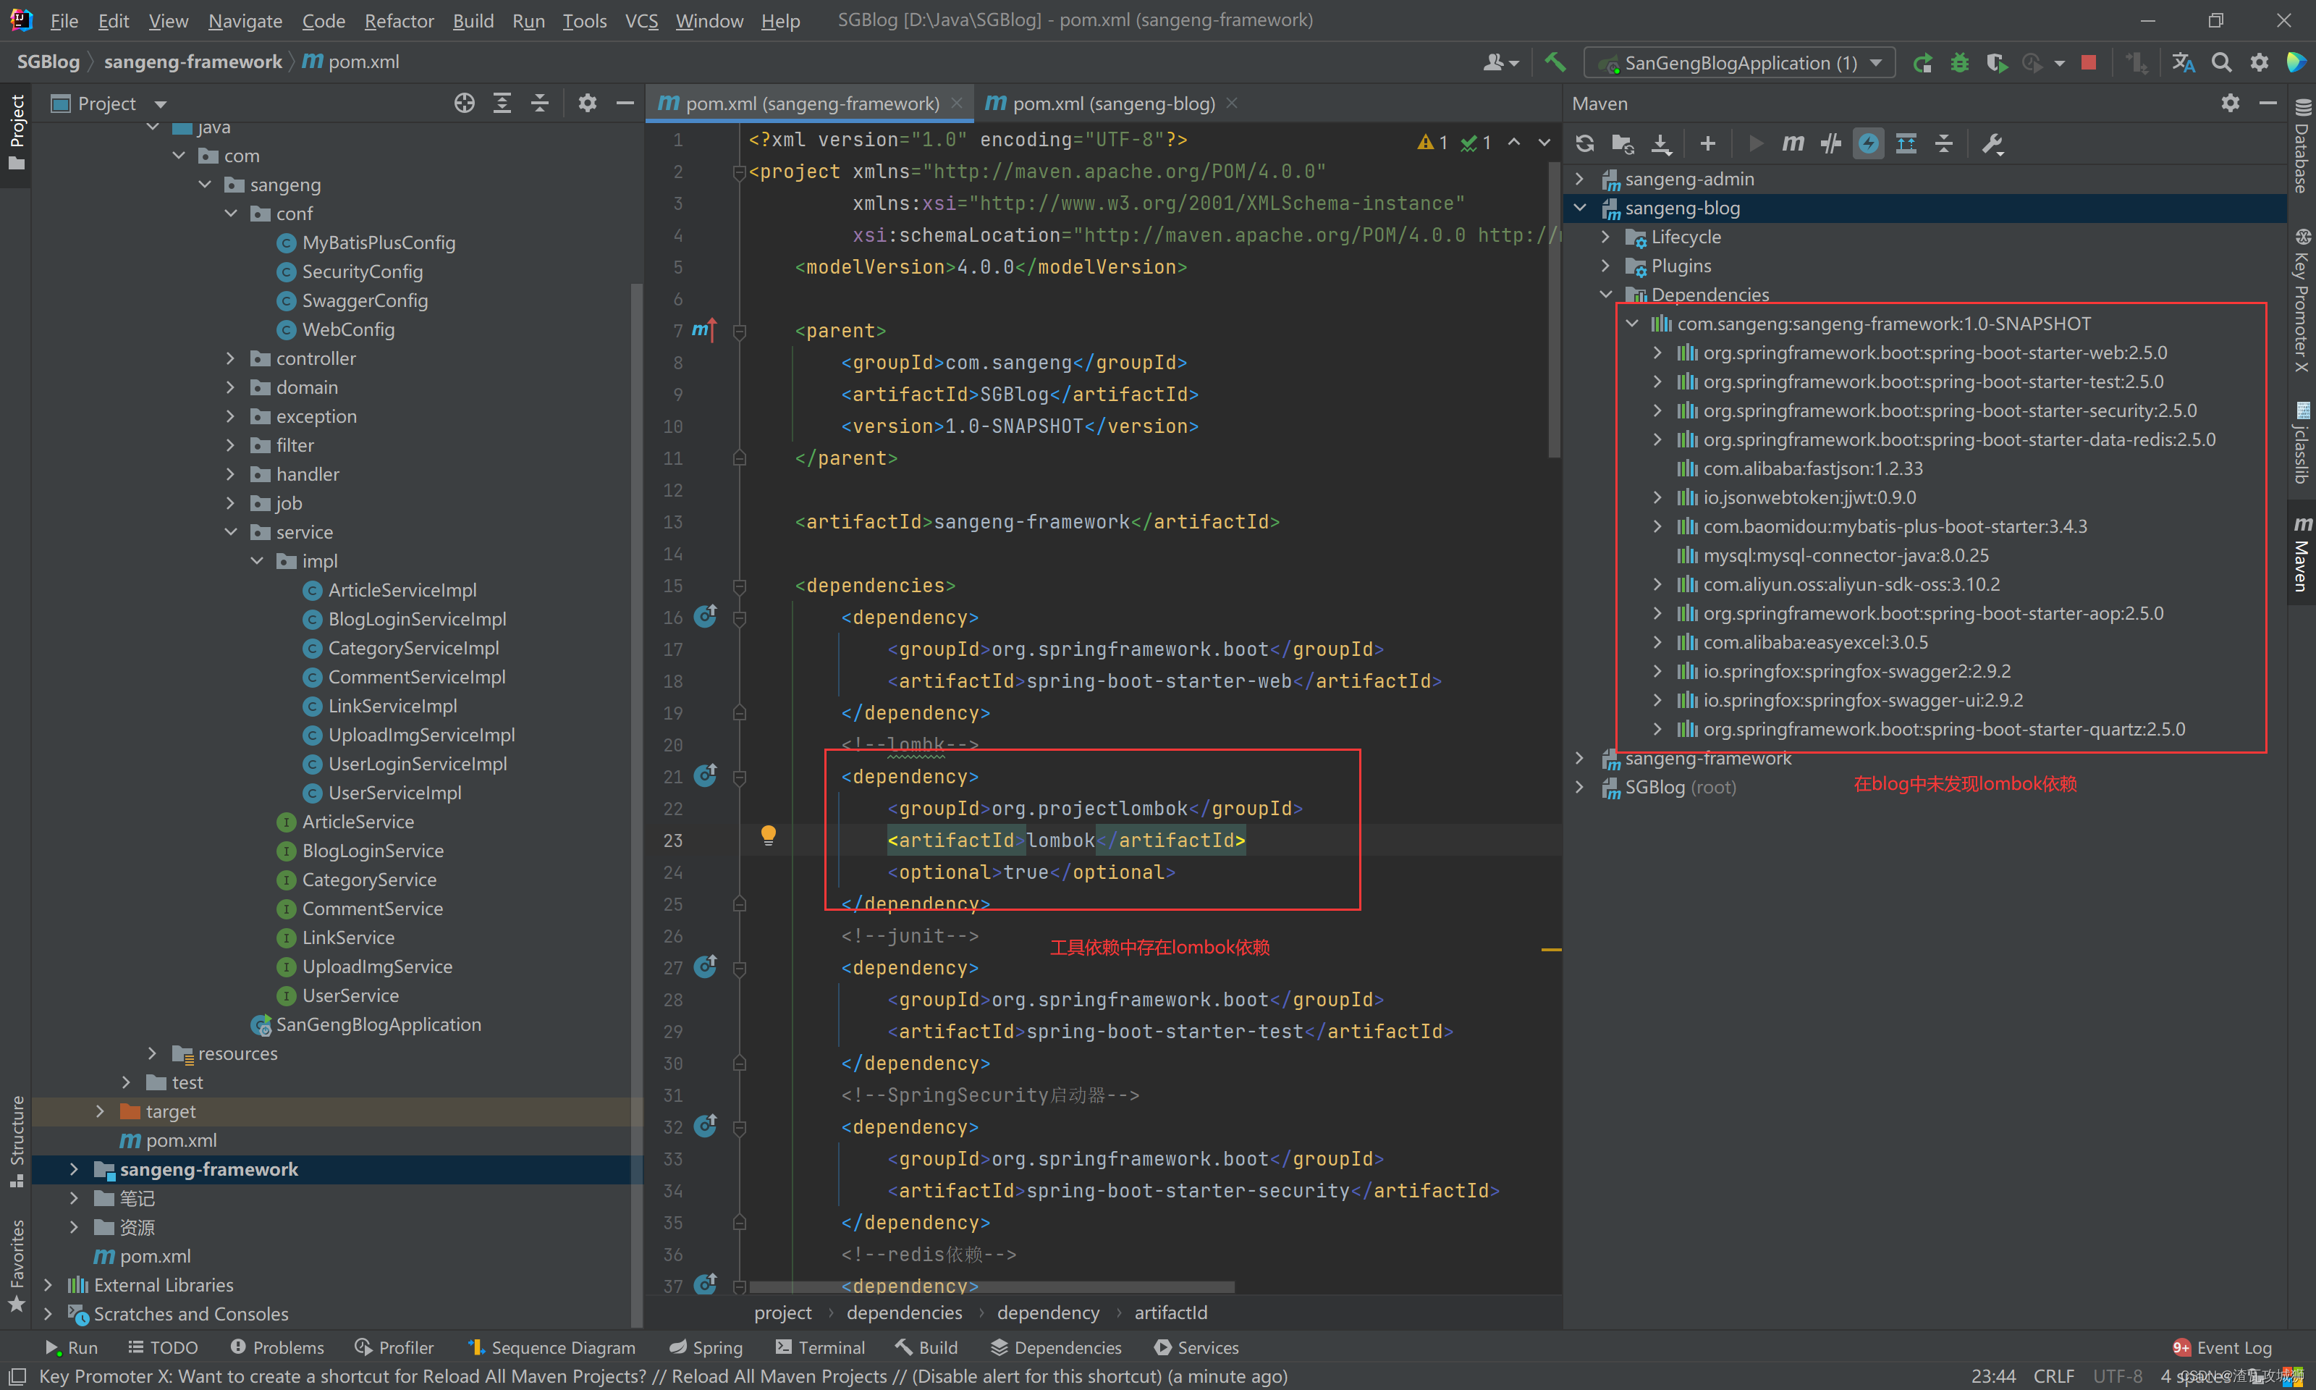The height and width of the screenshot is (1390, 2316).
Task: Open IDE settings gear in toolbar
Action: coord(2259,63)
